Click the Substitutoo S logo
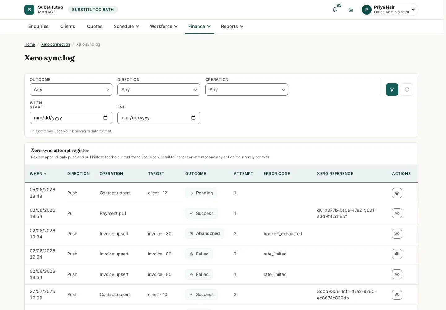Viewport: 446px width, 310px height. coord(29,10)
